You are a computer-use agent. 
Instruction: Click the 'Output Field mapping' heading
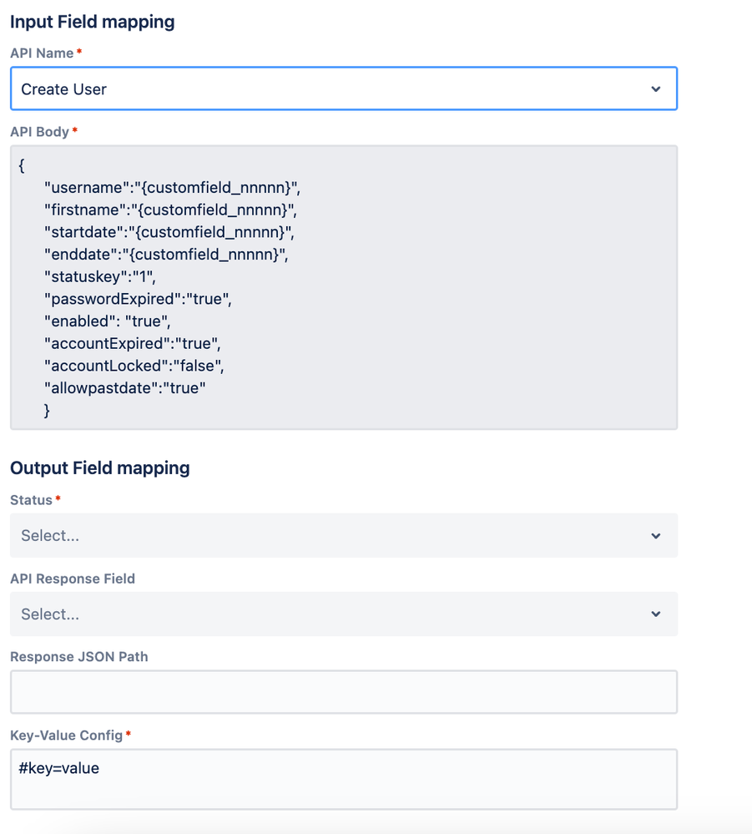tap(100, 468)
